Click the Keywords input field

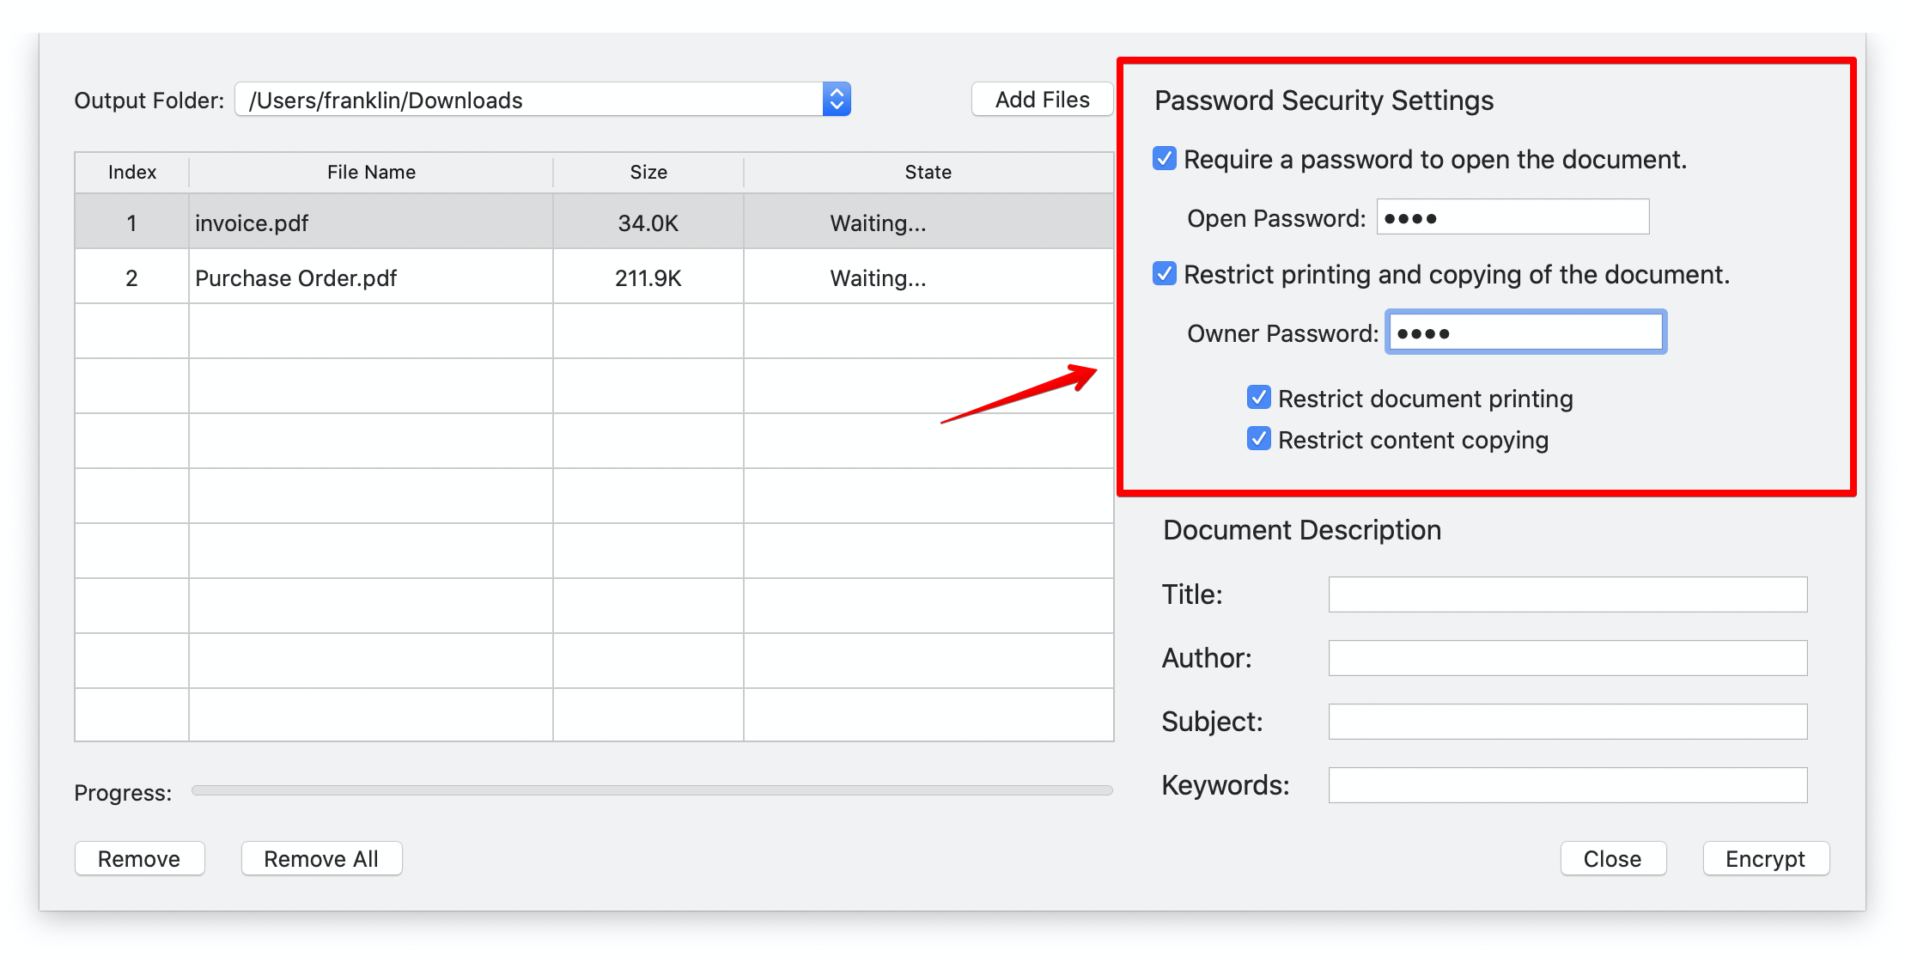(x=1567, y=784)
